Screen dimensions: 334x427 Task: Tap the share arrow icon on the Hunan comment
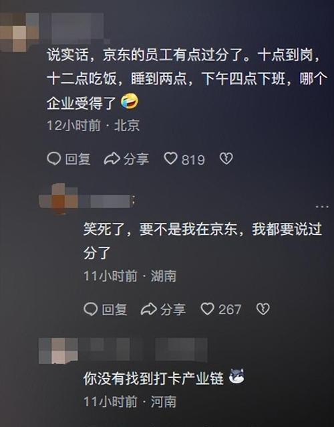click(x=149, y=309)
